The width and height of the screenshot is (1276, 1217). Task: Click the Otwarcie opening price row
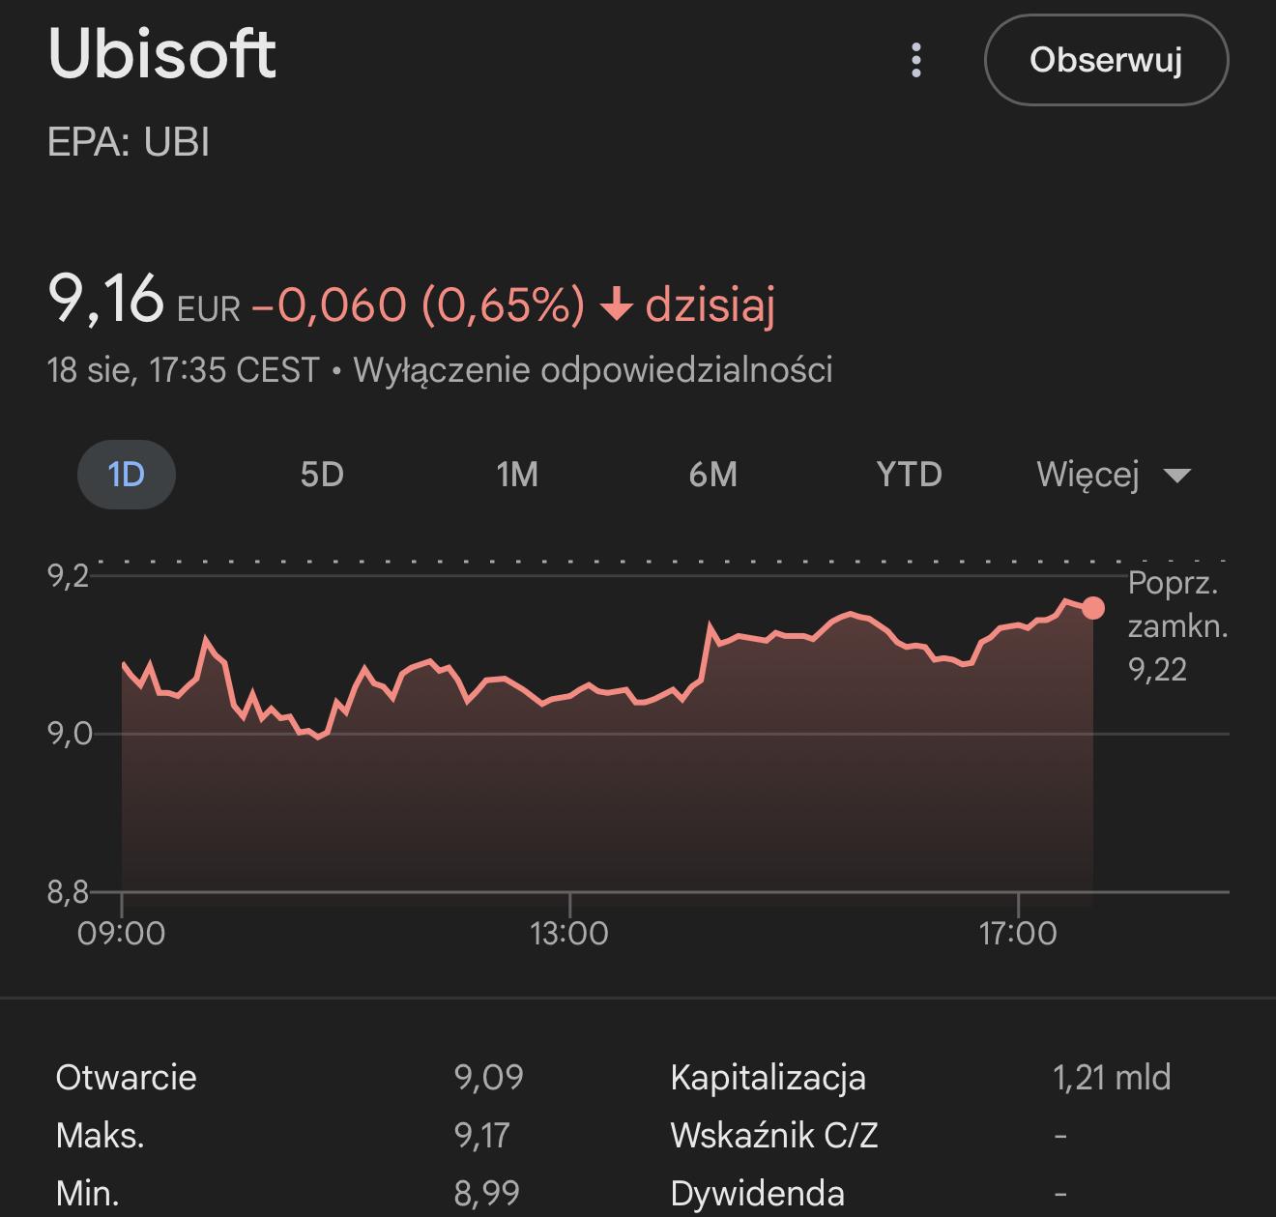127,1078
